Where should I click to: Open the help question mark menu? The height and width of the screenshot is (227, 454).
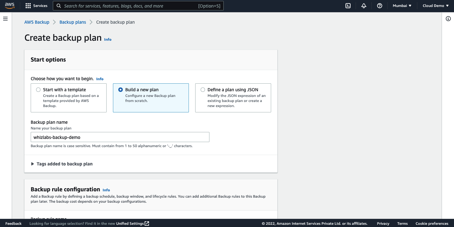380,6
